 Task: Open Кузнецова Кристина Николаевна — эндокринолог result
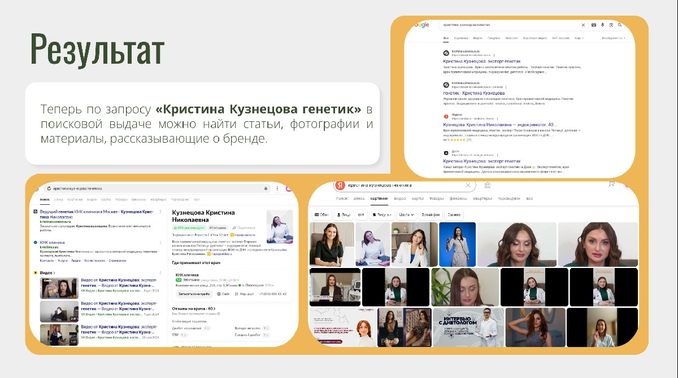click(500, 124)
